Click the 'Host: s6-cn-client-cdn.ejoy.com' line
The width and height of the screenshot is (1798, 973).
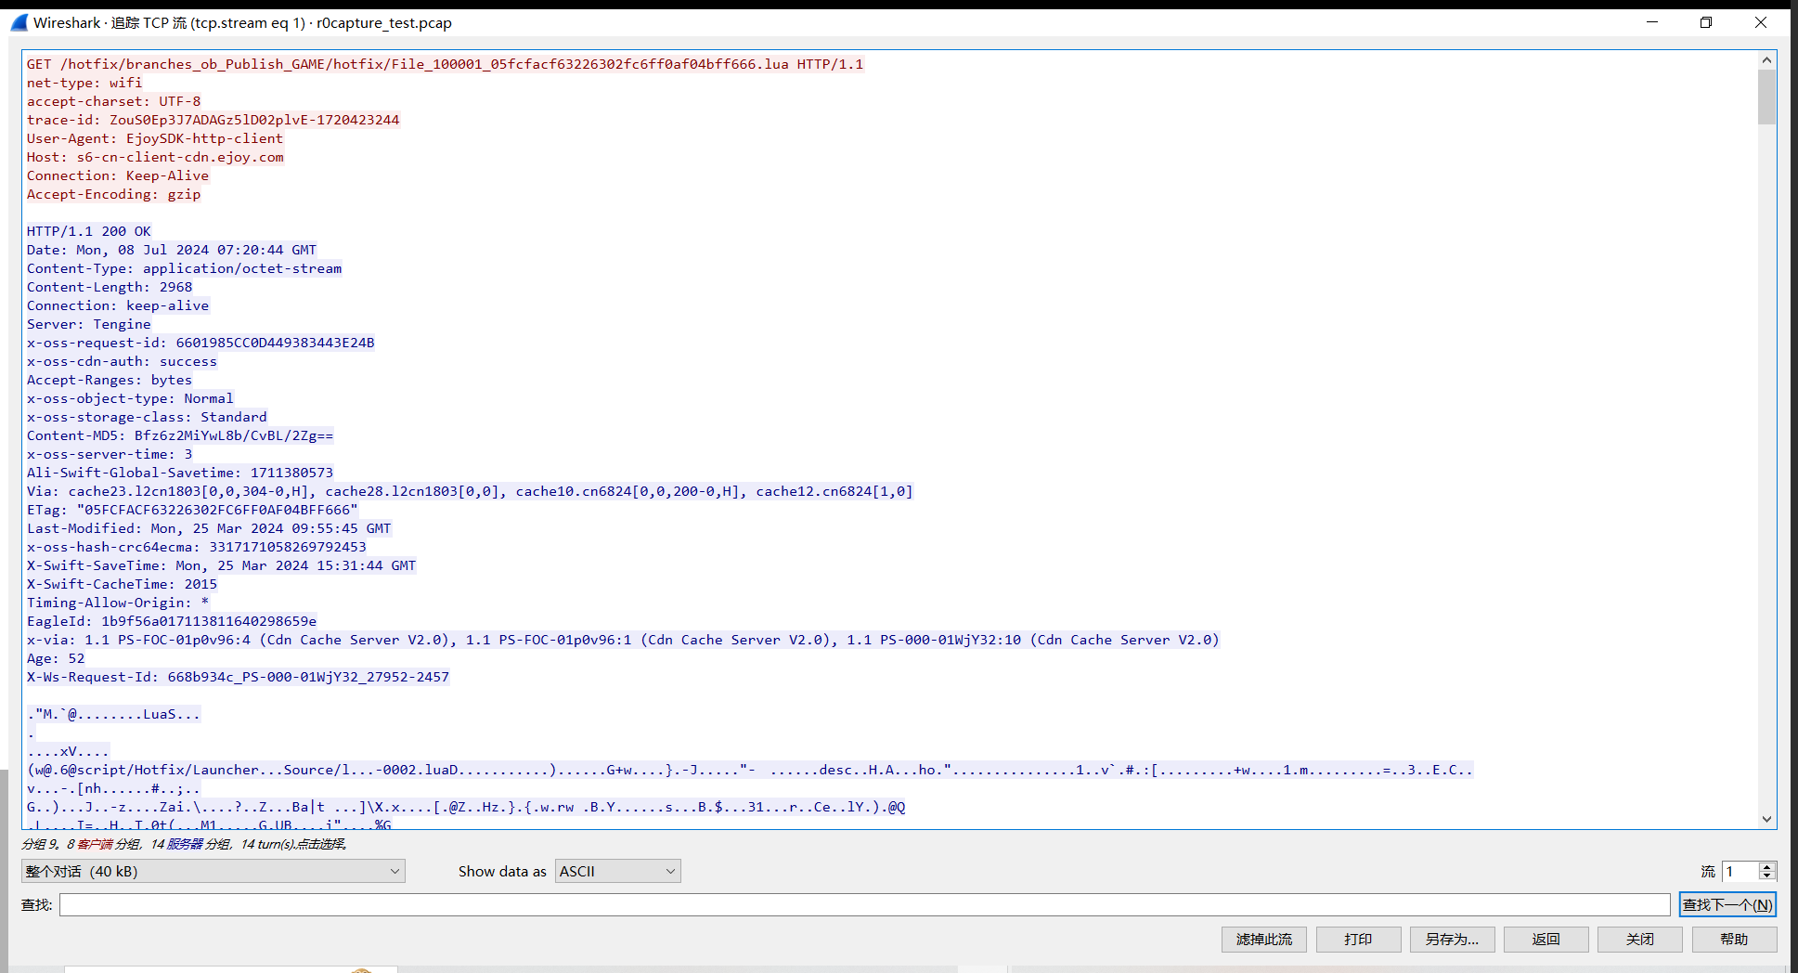[155, 157]
